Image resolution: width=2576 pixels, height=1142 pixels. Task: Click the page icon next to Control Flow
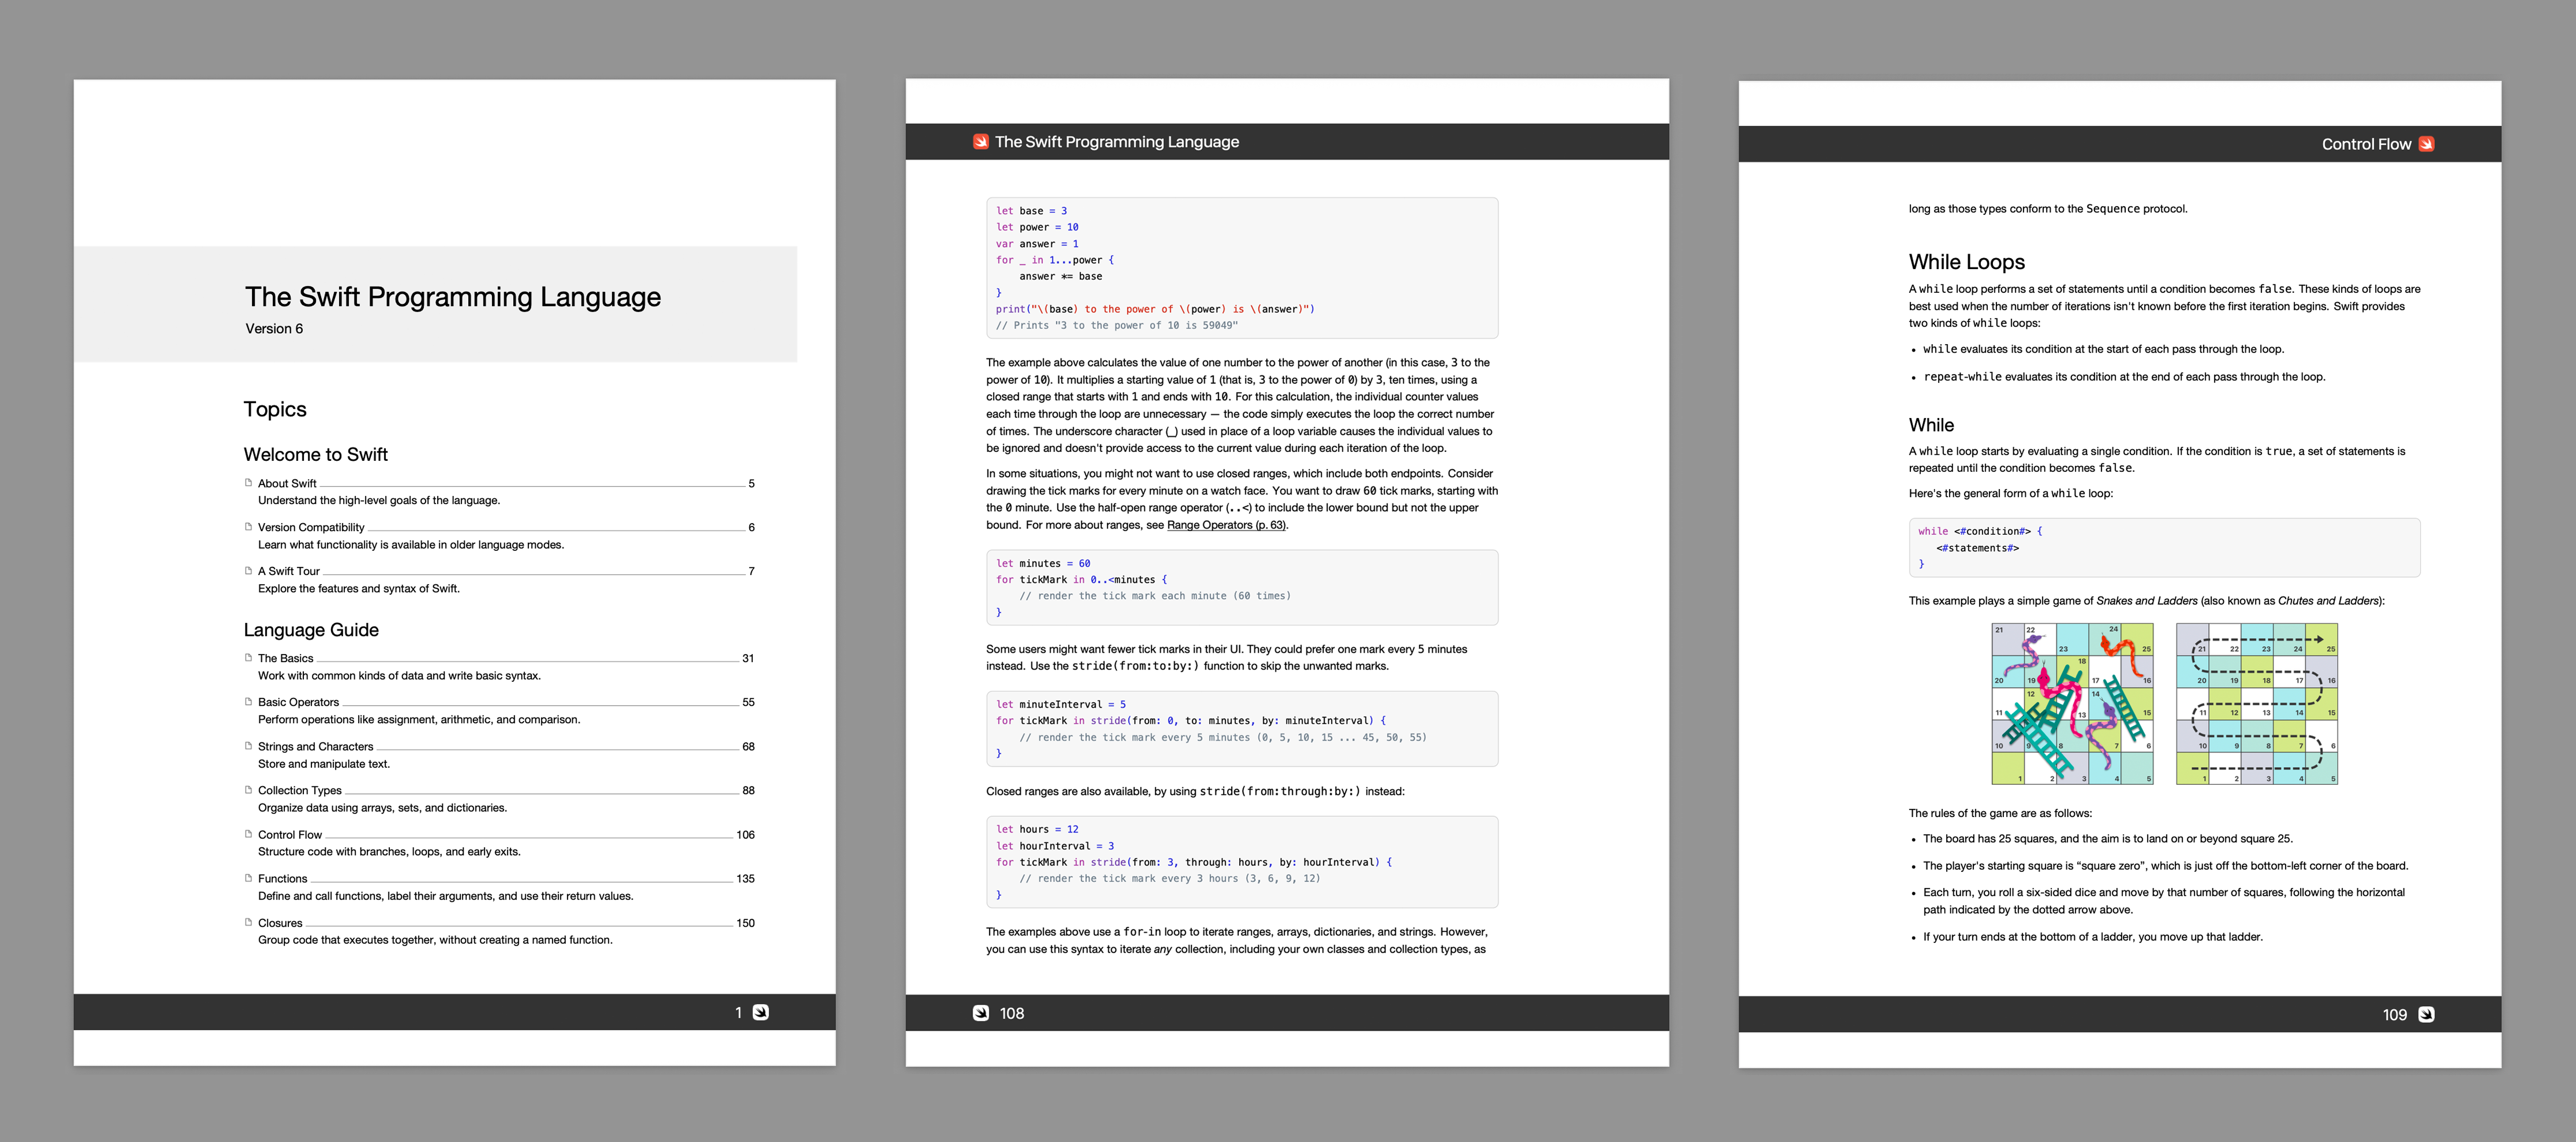click(x=248, y=834)
